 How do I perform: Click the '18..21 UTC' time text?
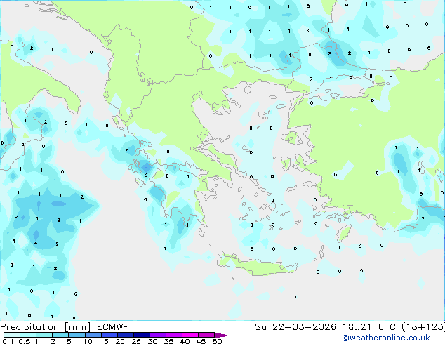point(369,327)
